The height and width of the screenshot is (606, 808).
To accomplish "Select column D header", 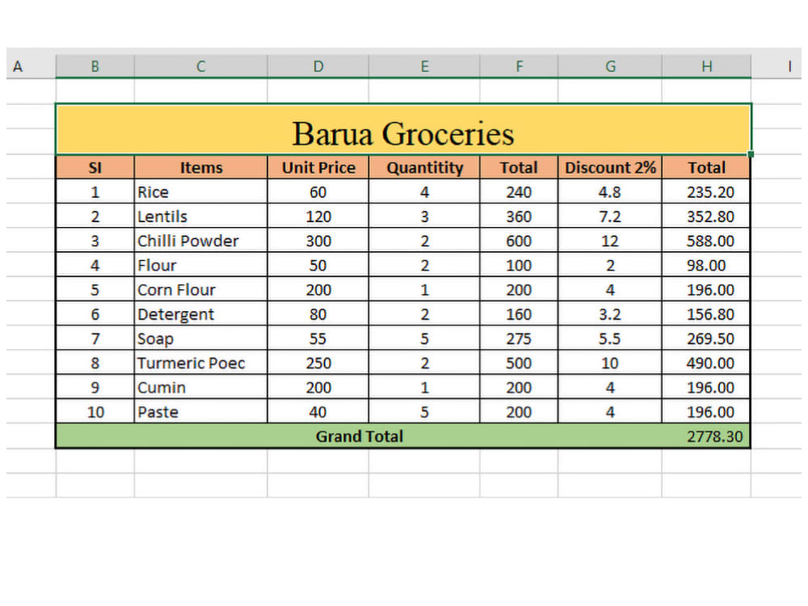I will [x=318, y=66].
